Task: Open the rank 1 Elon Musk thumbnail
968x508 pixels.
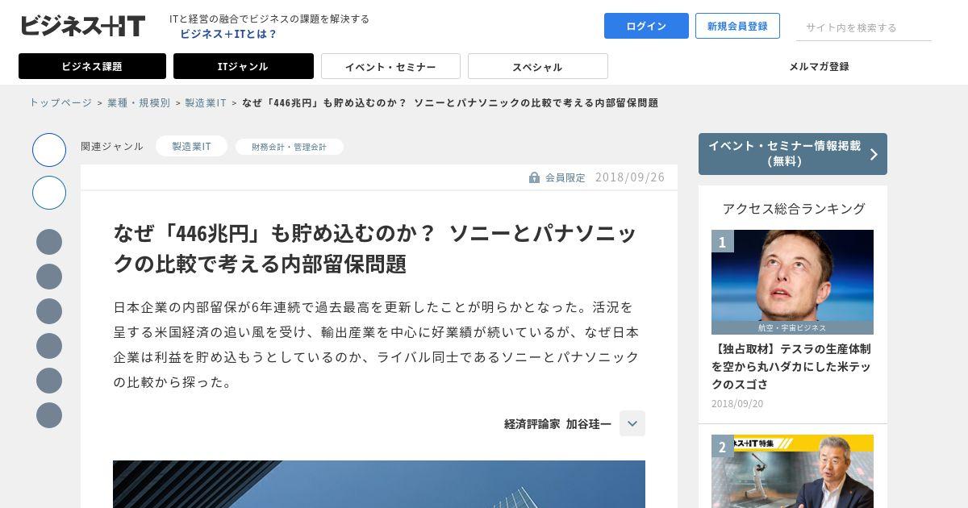Action: click(x=792, y=282)
